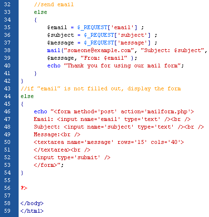Click "Thank you for using our mail form" string
209x217 pixels.
[122, 65]
